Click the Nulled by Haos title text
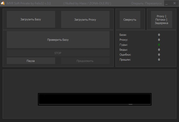179x122 pixels. click(x=87, y=3)
